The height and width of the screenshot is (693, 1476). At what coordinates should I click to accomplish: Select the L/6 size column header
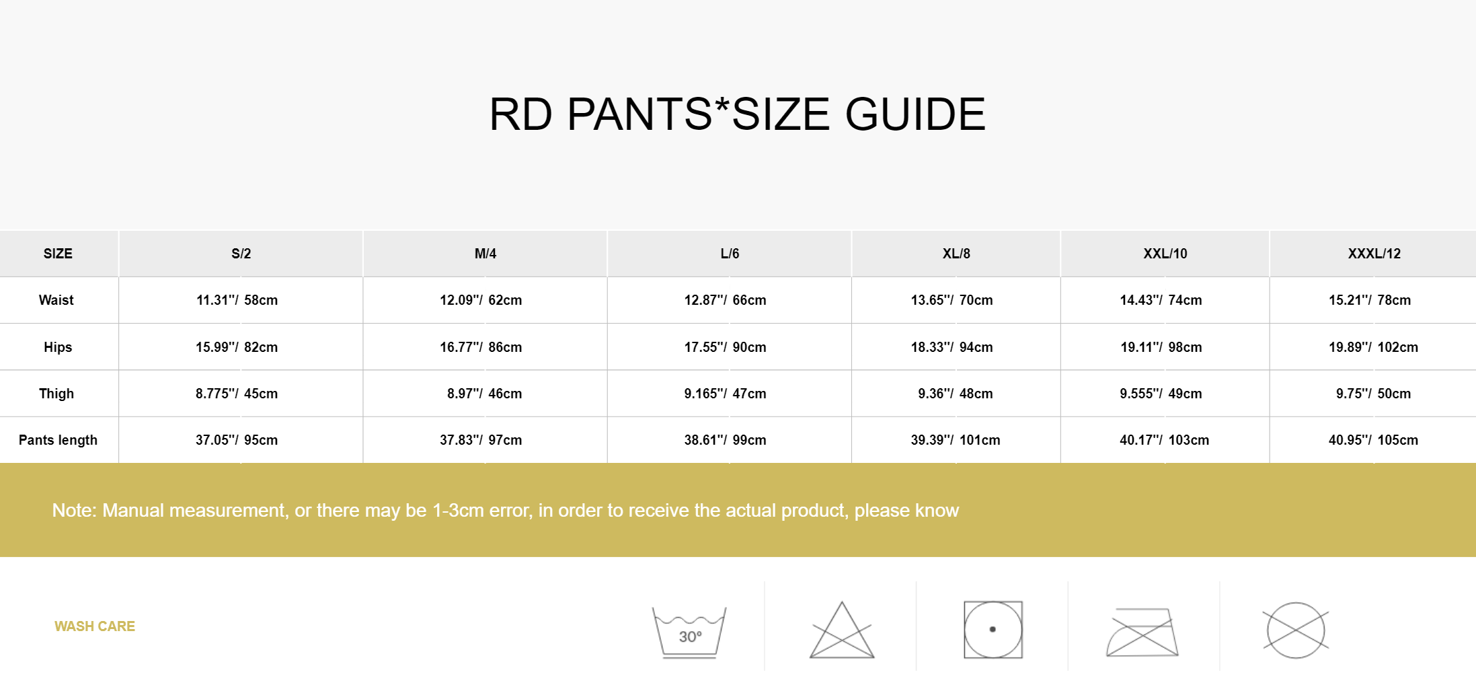pos(730,254)
